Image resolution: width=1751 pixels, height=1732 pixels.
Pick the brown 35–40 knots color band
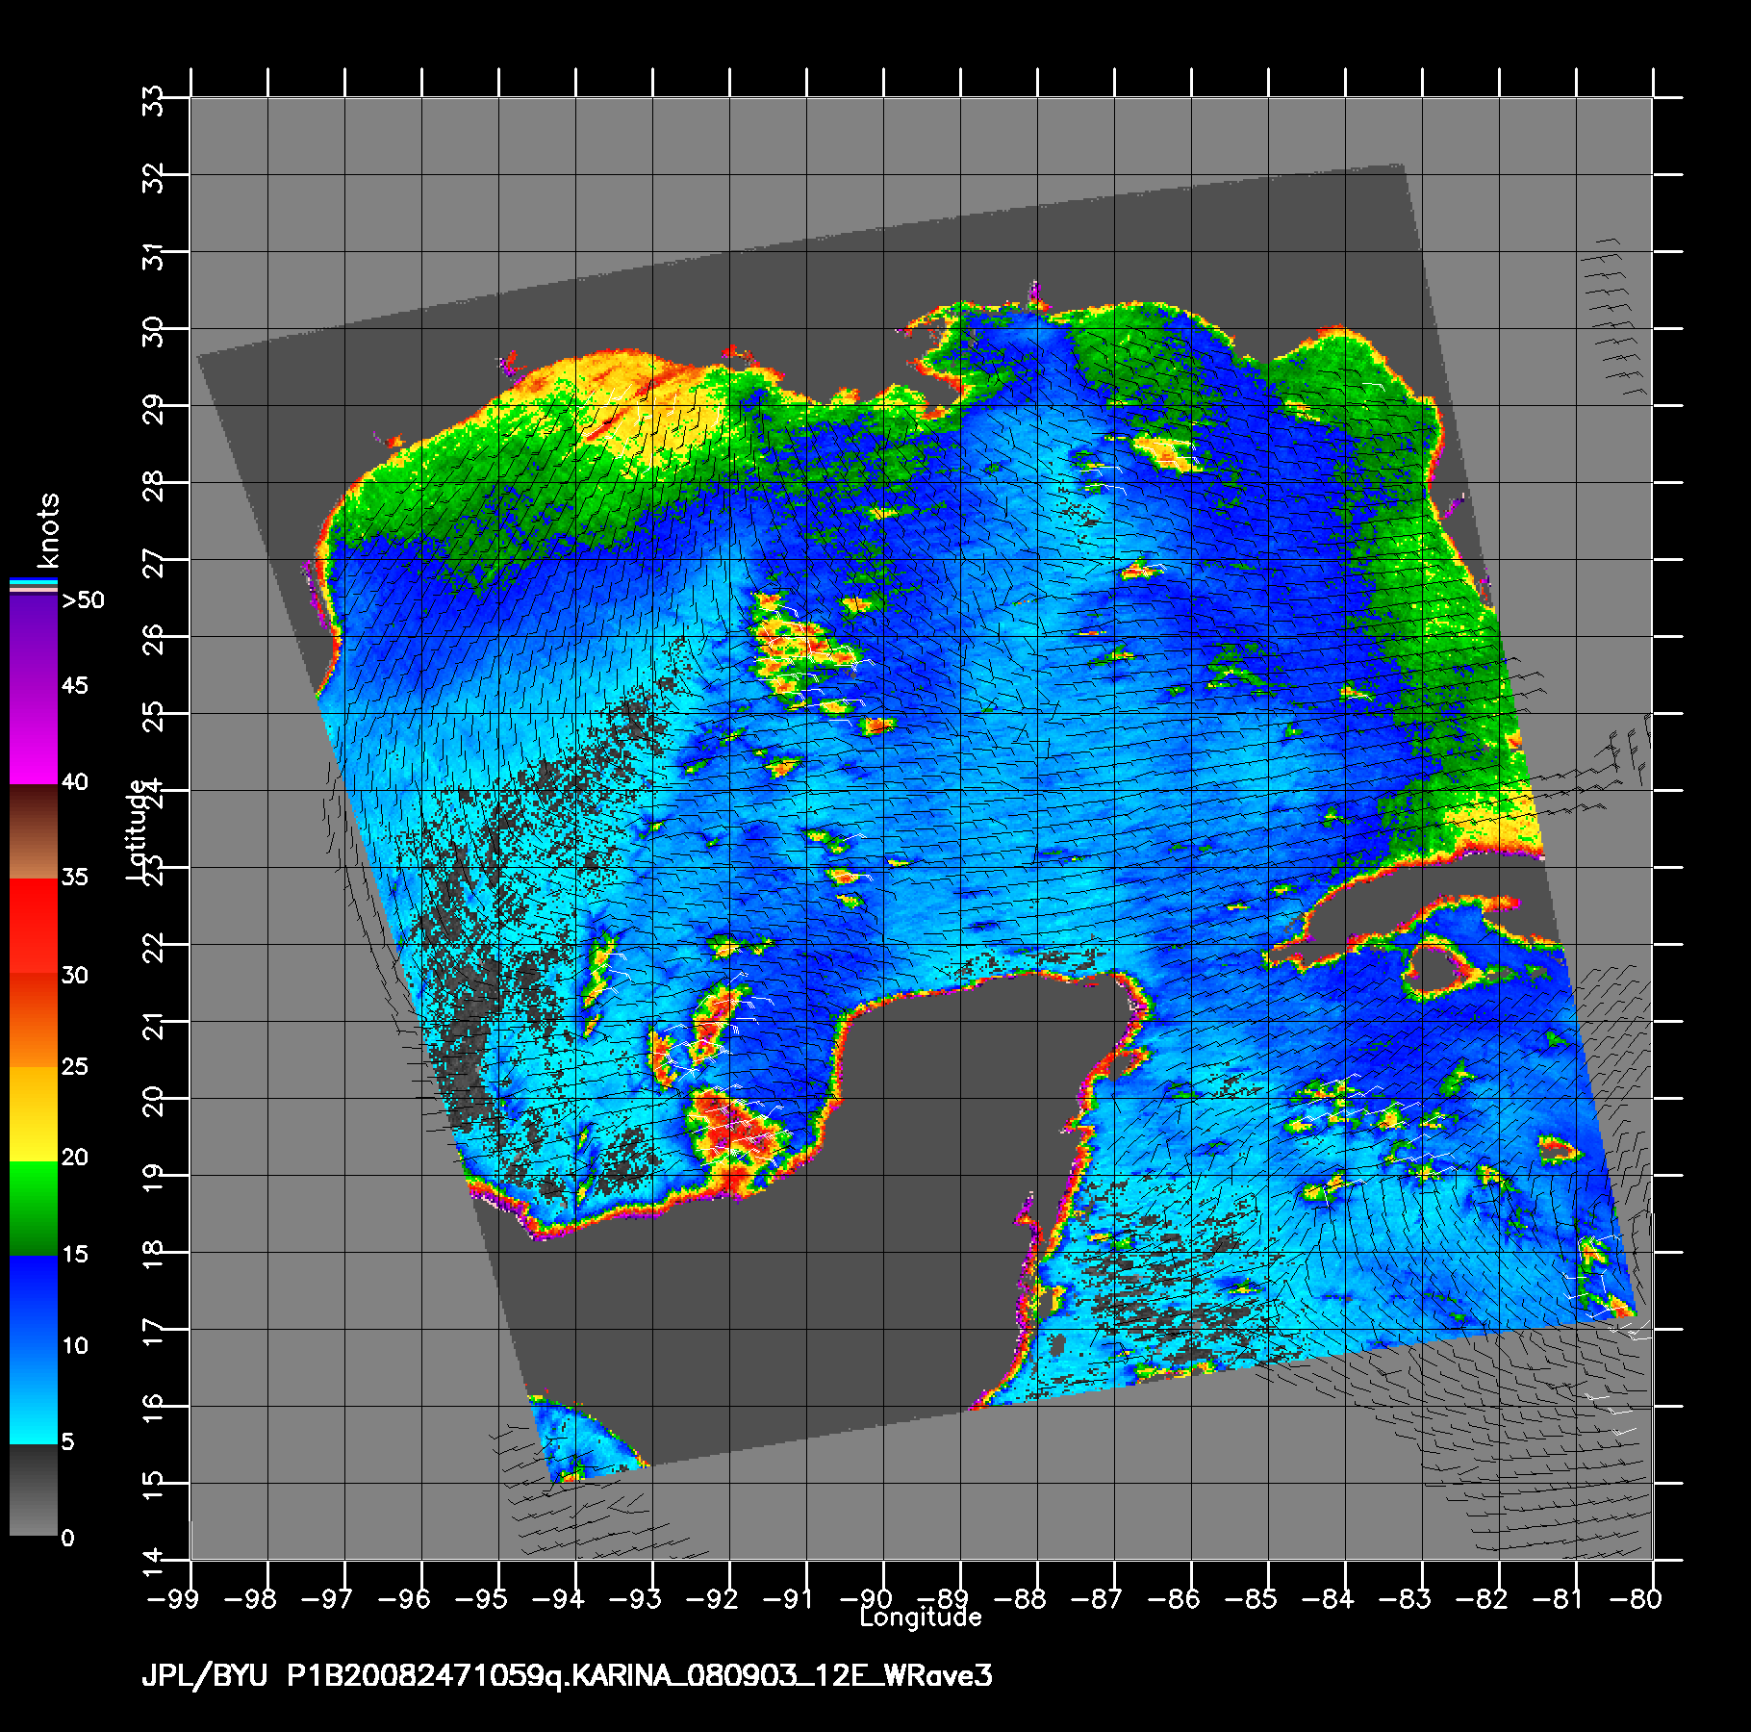(x=34, y=832)
